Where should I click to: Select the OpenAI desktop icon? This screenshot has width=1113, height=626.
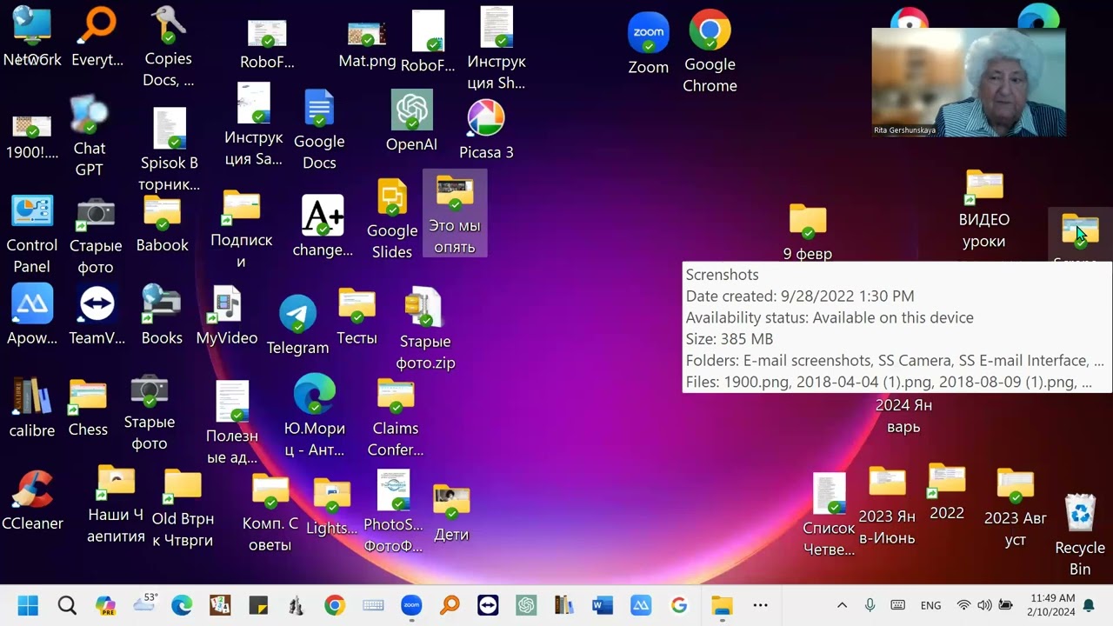pyautogui.click(x=411, y=121)
